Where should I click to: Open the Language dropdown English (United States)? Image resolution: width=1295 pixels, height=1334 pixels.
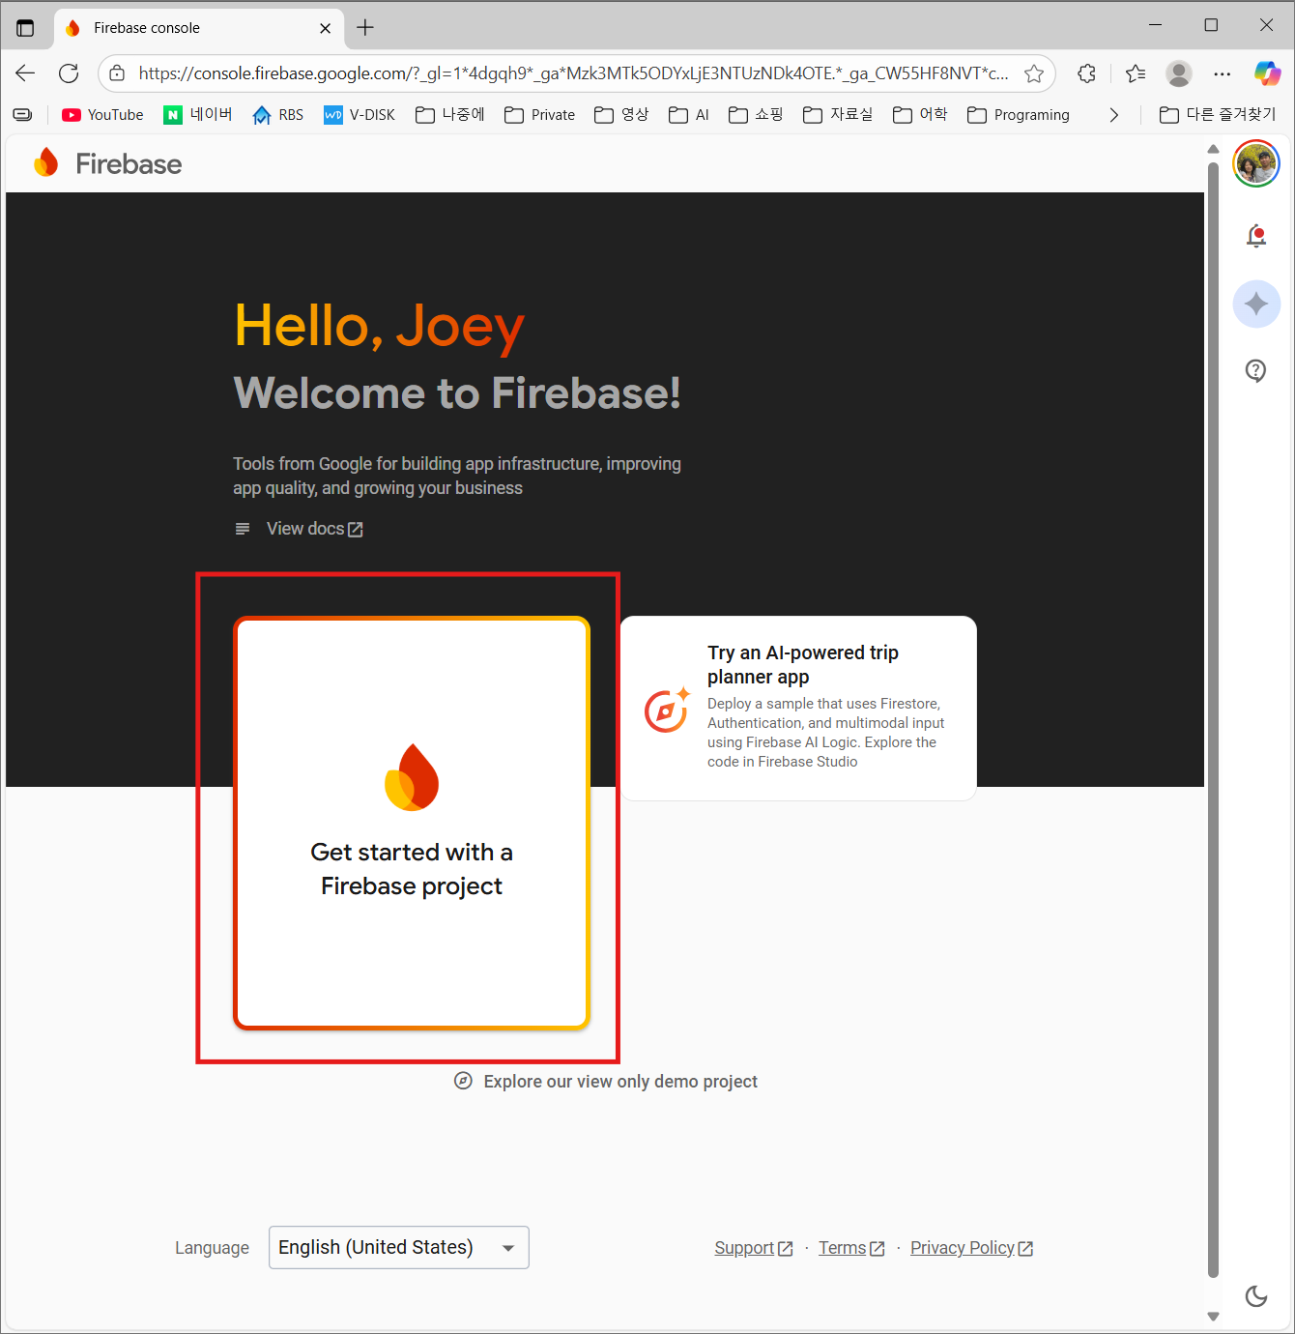398,1247
